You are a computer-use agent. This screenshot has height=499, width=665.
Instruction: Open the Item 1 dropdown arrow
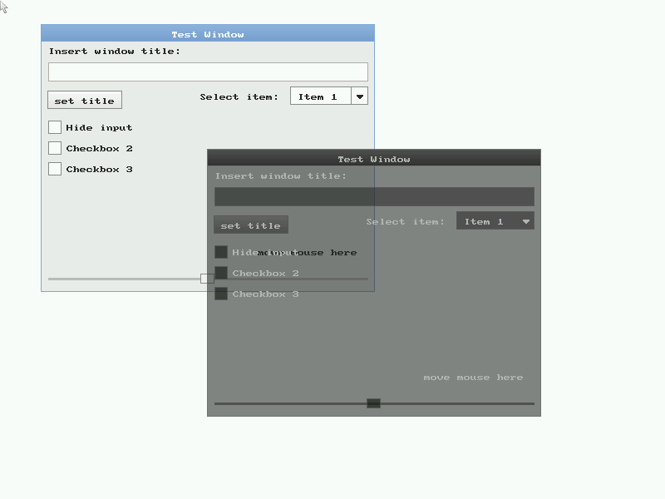[x=360, y=96]
